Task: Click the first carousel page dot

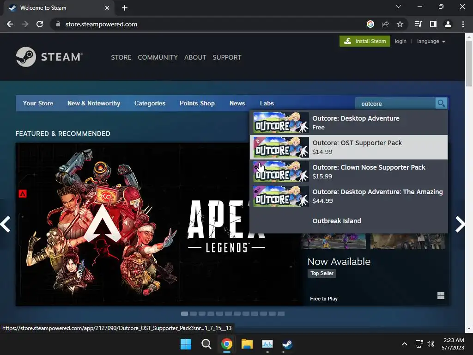Action: (184, 314)
